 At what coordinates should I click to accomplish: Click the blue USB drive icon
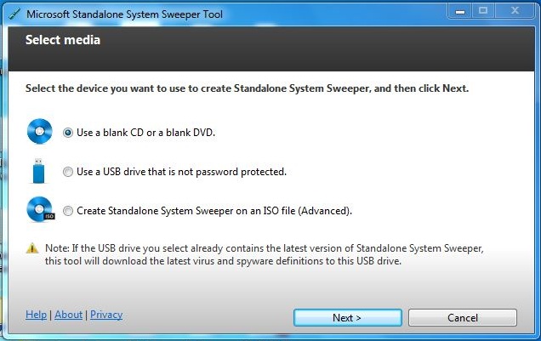(x=38, y=171)
